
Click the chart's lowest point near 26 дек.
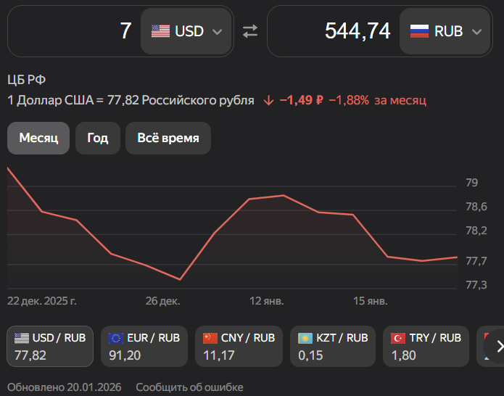click(x=179, y=279)
